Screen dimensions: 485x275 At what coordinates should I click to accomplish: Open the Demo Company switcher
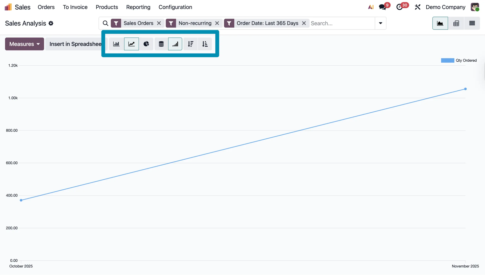pyautogui.click(x=445, y=7)
